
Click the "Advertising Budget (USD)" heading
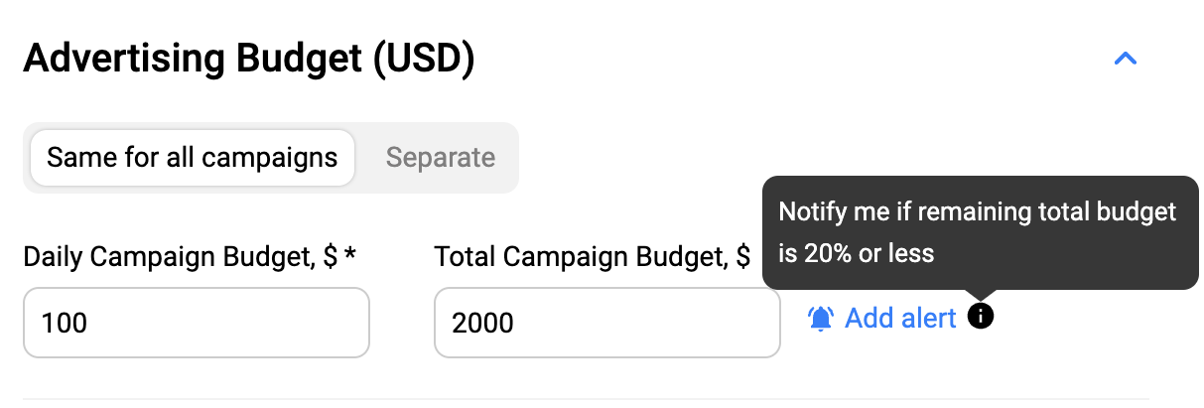249,60
